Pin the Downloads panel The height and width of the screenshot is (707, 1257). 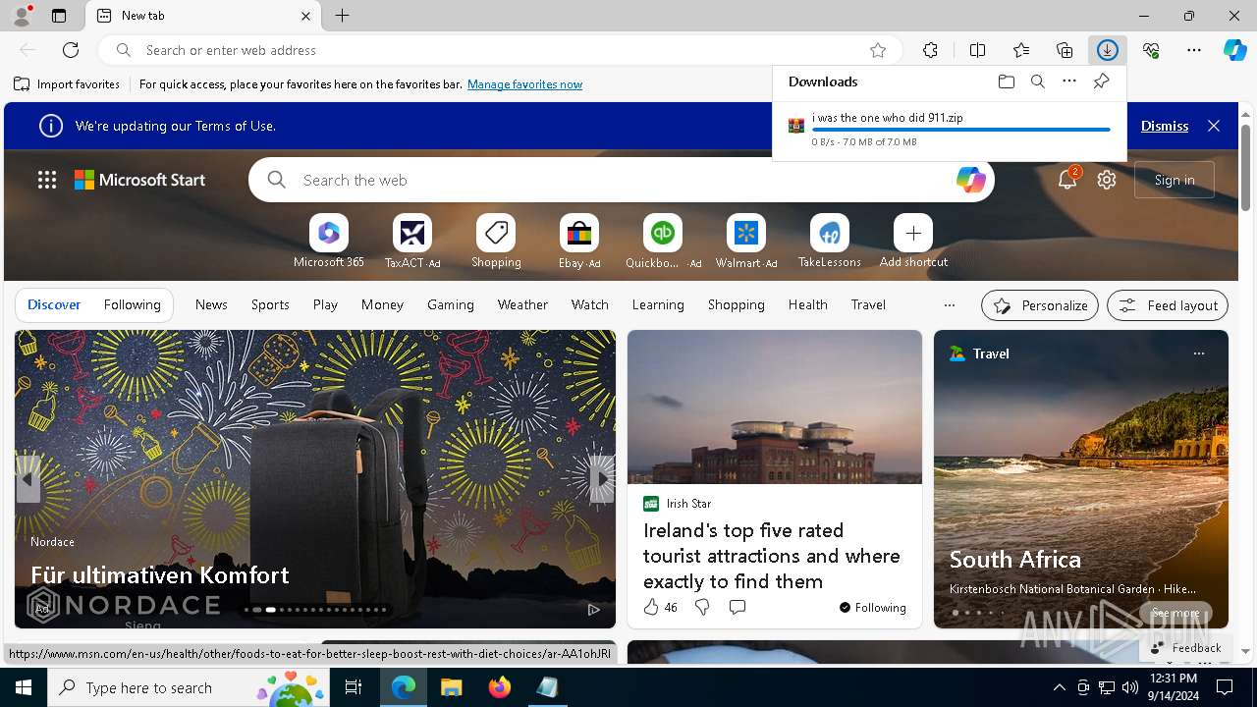click(x=1101, y=82)
